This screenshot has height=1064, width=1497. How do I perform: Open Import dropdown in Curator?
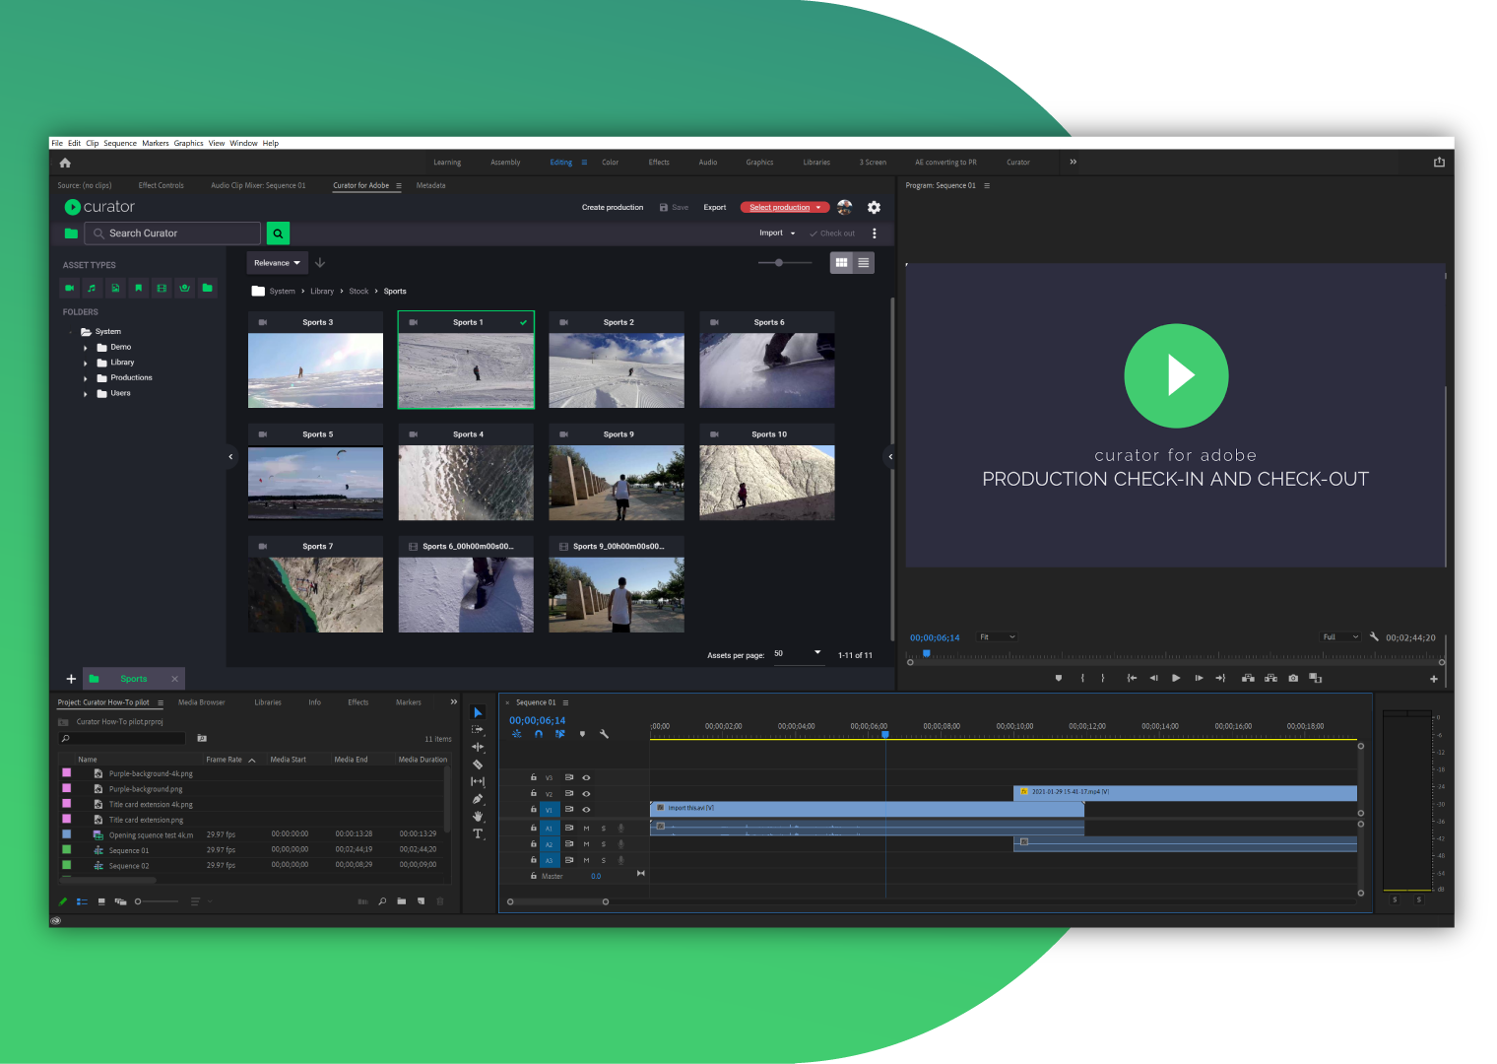click(x=777, y=233)
